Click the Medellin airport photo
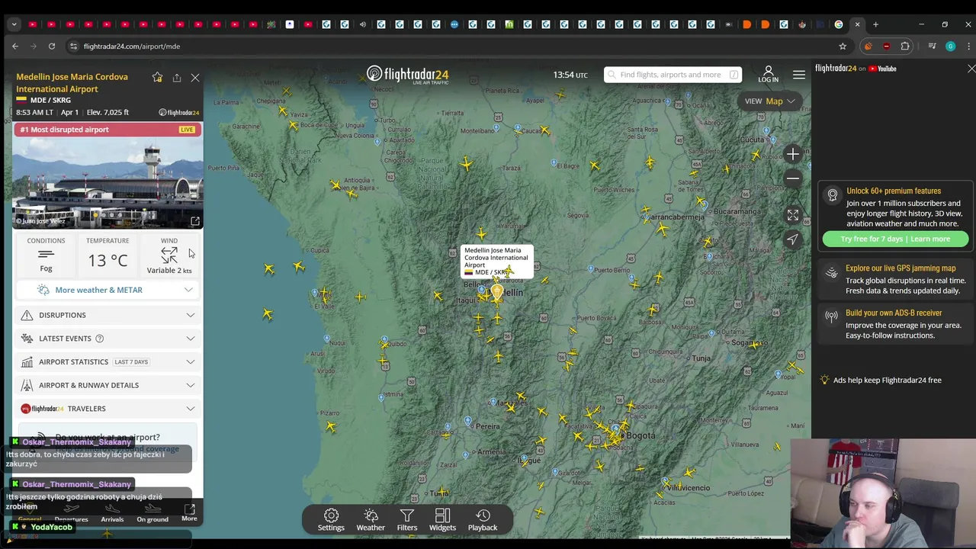This screenshot has width=976, height=549. tap(108, 182)
